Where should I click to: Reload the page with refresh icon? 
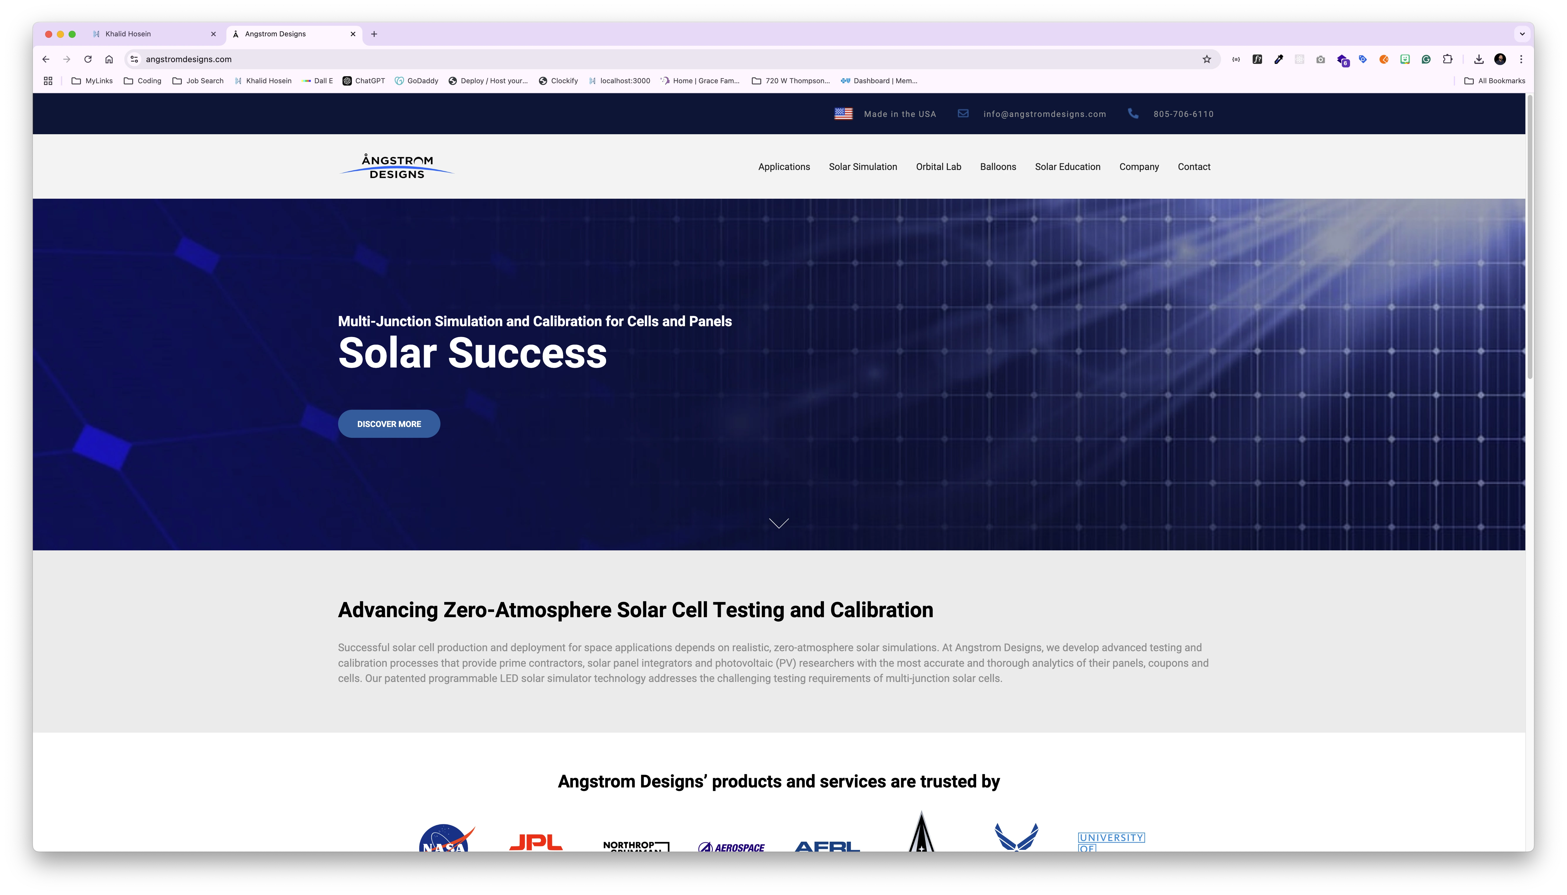click(88, 59)
